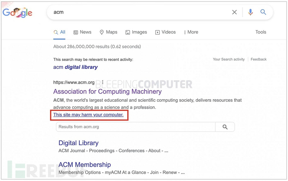Open the ACM Membership sitelink
Image resolution: width=288 pixels, height=181 pixels.
click(85, 165)
